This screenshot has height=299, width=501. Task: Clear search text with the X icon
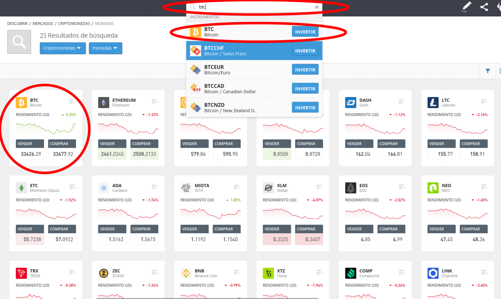tap(316, 7)
